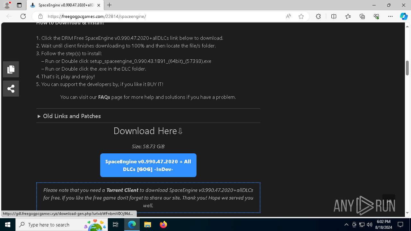Screen dimensions: 411x231
Task: Show hidden system tray icons
Action: coord(346,225)
